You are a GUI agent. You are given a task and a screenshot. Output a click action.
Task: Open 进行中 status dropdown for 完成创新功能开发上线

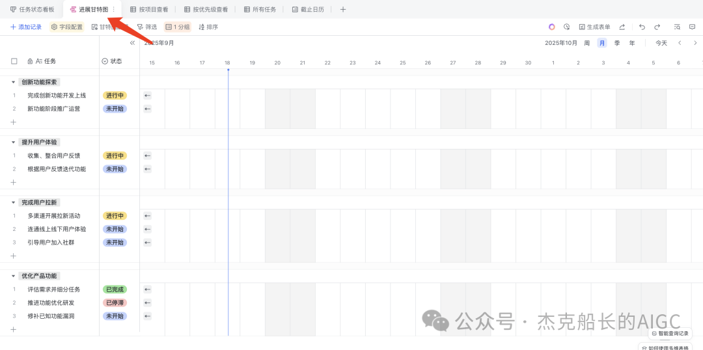point(115,96)
